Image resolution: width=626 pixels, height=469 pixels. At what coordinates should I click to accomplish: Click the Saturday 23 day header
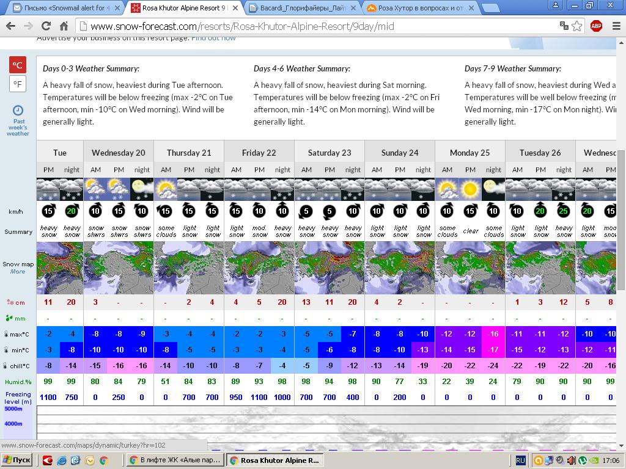[x=330, y=153]
